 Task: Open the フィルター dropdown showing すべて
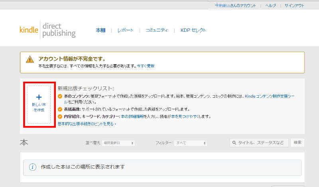pos(191,143)
